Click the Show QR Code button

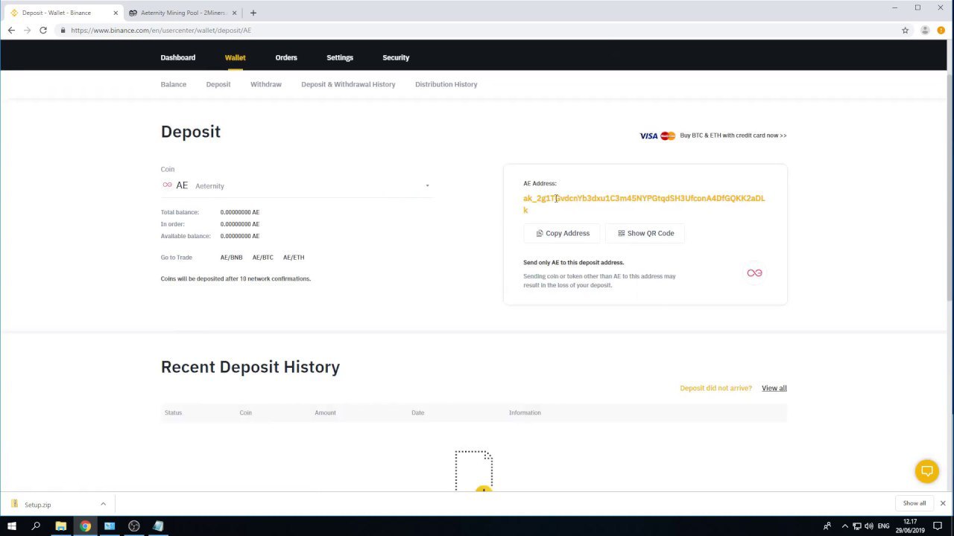coord(646,233)
